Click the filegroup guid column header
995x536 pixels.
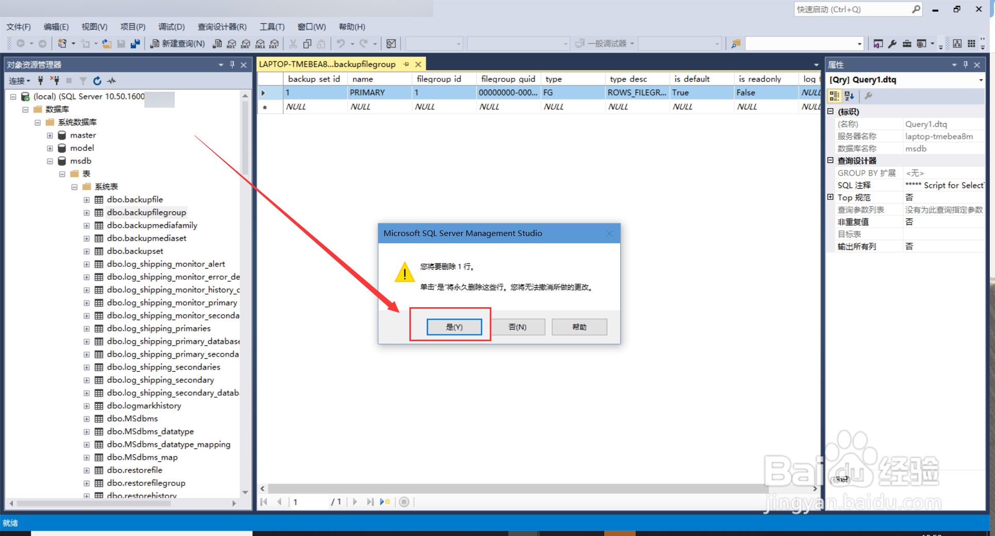[508, 79]
